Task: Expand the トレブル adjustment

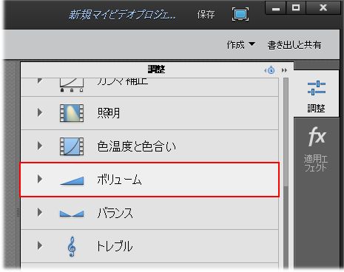Action: pos(40,245)
